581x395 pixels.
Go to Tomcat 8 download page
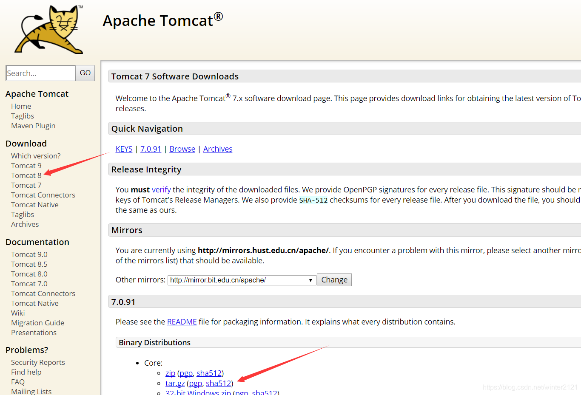click(x=26, y=175)
